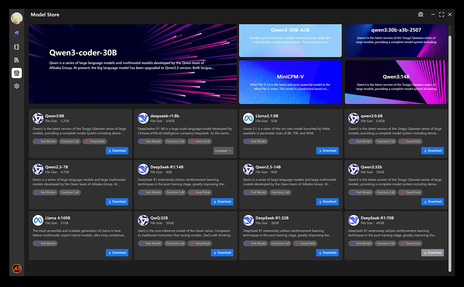Click the Model Store page title
The image size is (464, 287).
(x=45, y=15)
